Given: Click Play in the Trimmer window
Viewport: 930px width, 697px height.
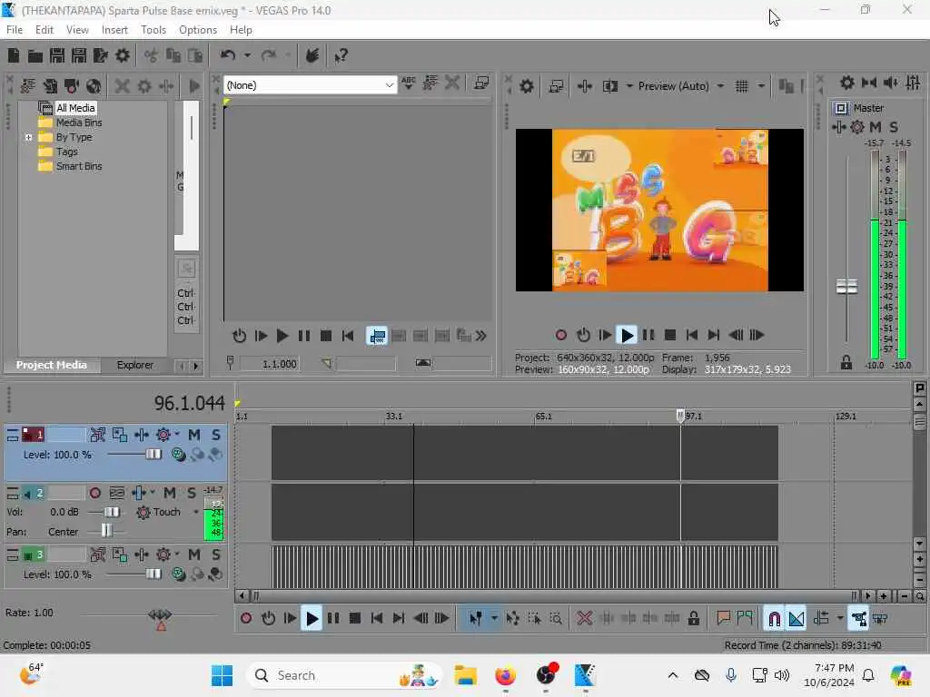Looking at the screenshot, I should coord(282,336).
